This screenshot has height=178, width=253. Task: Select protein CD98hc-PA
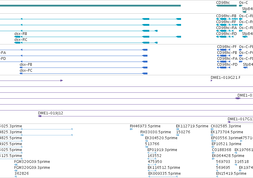click(x=227, y=59)
